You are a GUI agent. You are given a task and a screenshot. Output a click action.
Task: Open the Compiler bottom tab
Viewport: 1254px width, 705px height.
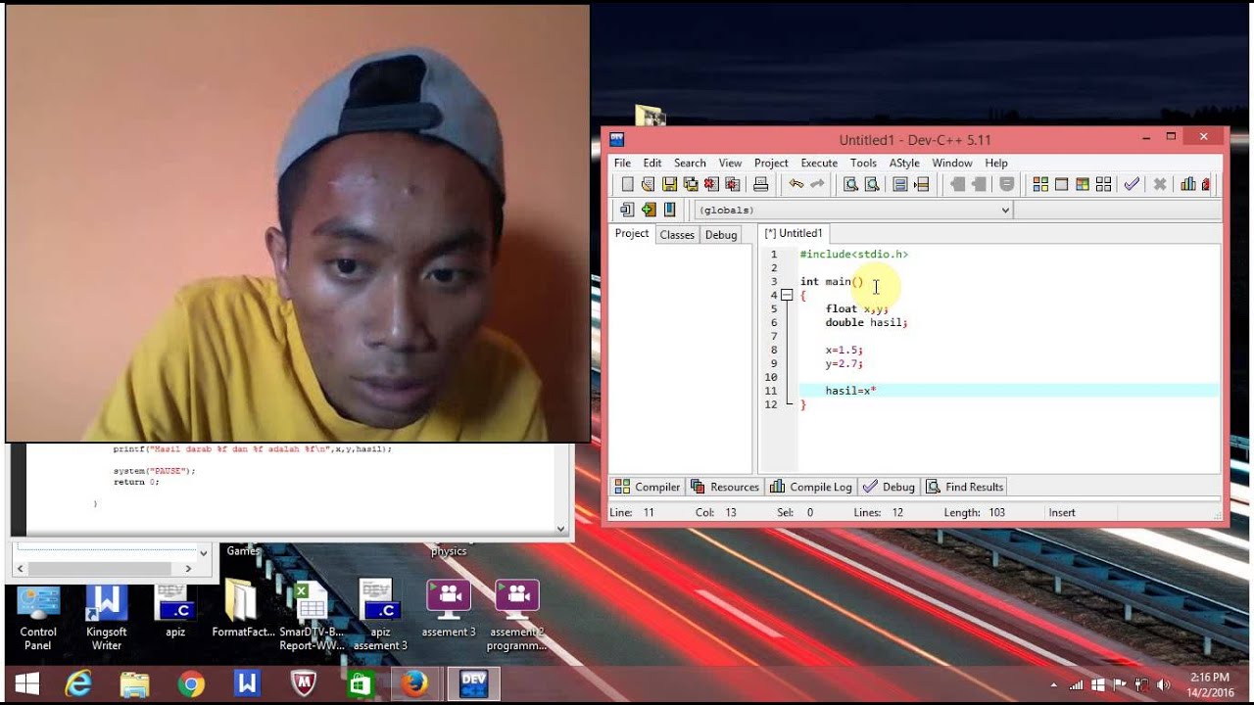[647, 487]
